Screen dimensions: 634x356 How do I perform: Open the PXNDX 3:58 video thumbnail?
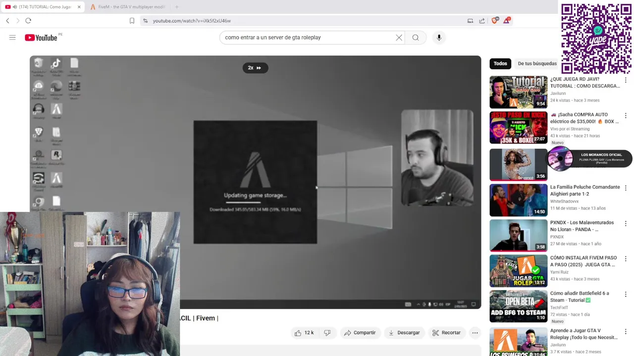pyautogui.click(x=518, y=235)
